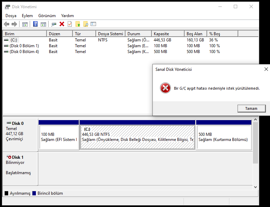This screenshot has width=270, height=207.
Task: Click the error icon in the Sanal Disk Yöneticisi dialog
Action: [x=165, y=88]
